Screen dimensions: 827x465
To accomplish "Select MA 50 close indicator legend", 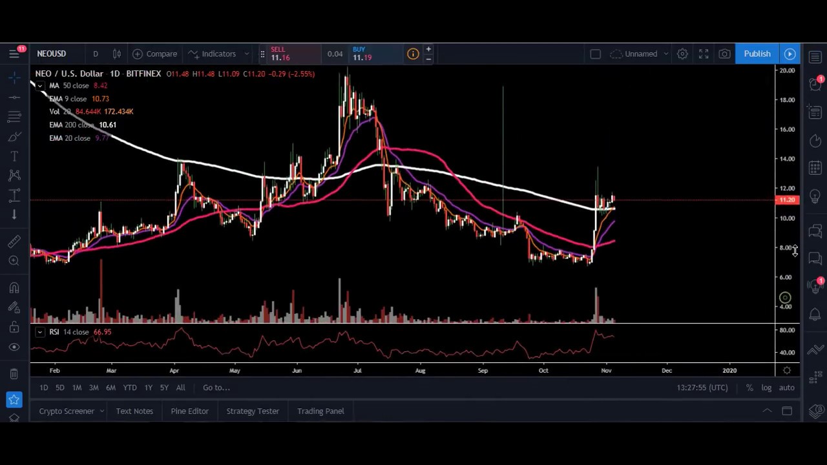I will pyautogui.click(x=68, y=85).
